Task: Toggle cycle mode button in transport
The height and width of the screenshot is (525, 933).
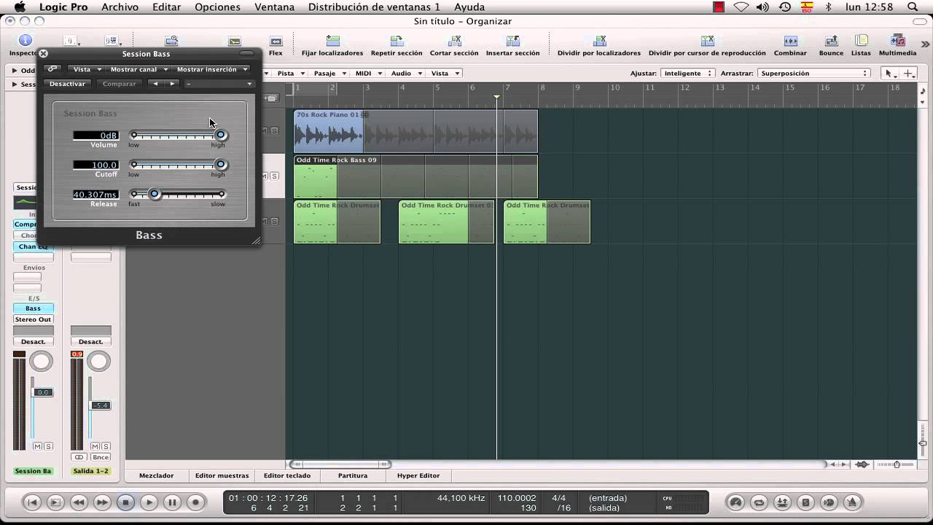Action: pos(759,502)
